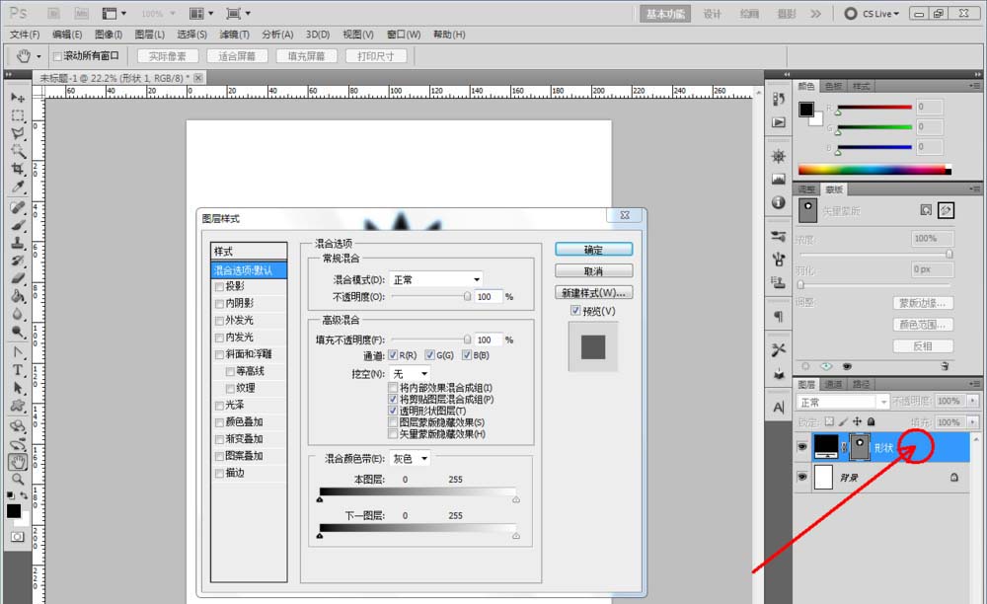Select the Crop tool

(18, 170)
